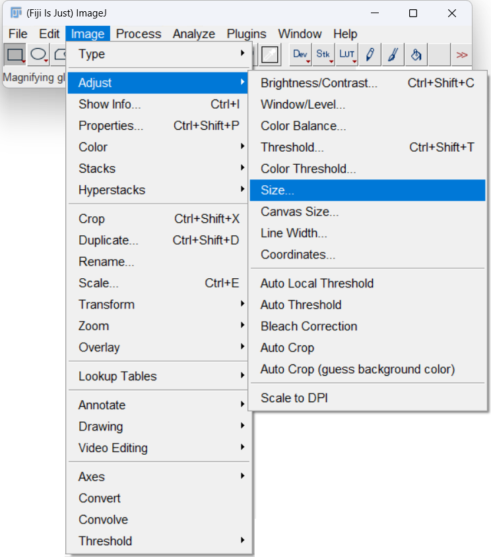Open Brightness/Contrast... adjustment
Image resolution: width=491 pixels, height=557 pixels.
point(368,83)
